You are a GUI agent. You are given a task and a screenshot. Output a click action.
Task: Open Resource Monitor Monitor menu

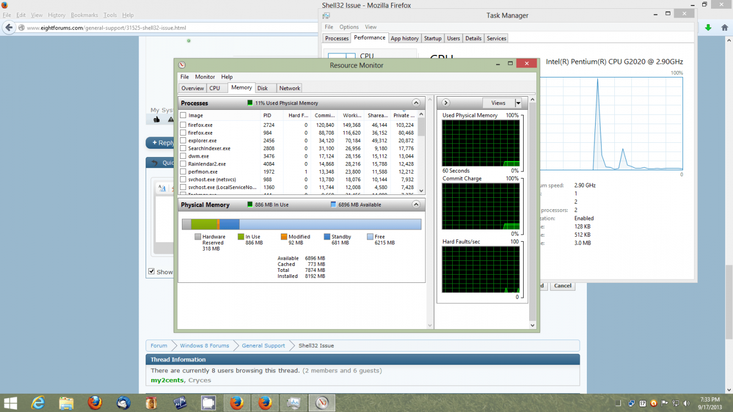tap(205, 77)
